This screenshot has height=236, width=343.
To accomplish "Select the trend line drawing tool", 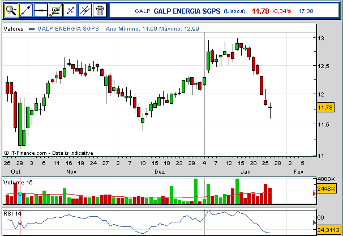I will click(26, 10).
